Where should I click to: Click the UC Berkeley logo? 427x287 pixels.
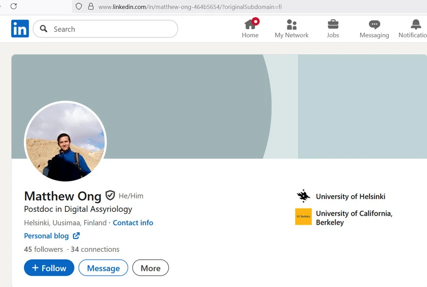303,217
